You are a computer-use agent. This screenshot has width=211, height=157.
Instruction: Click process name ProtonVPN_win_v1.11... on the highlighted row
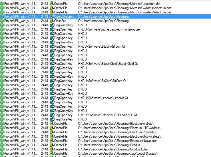pyautogui.click(x=21, y=17)
